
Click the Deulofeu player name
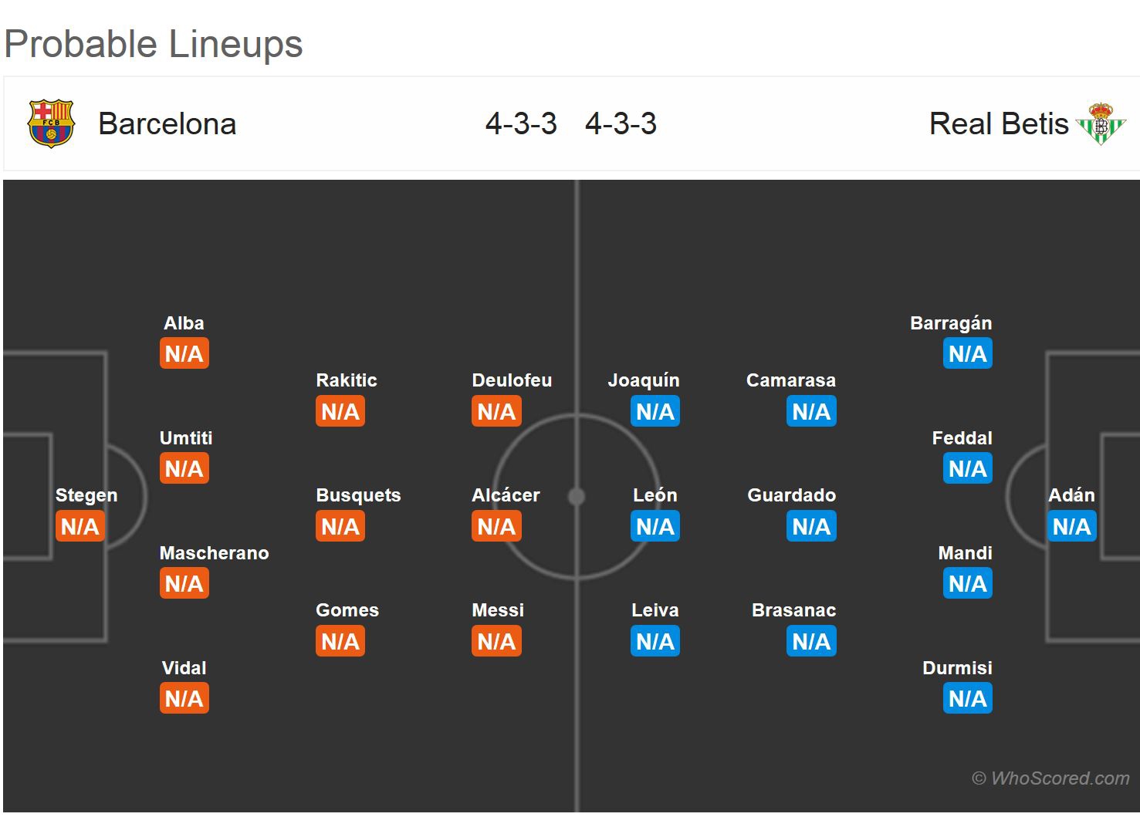point(512,380)
